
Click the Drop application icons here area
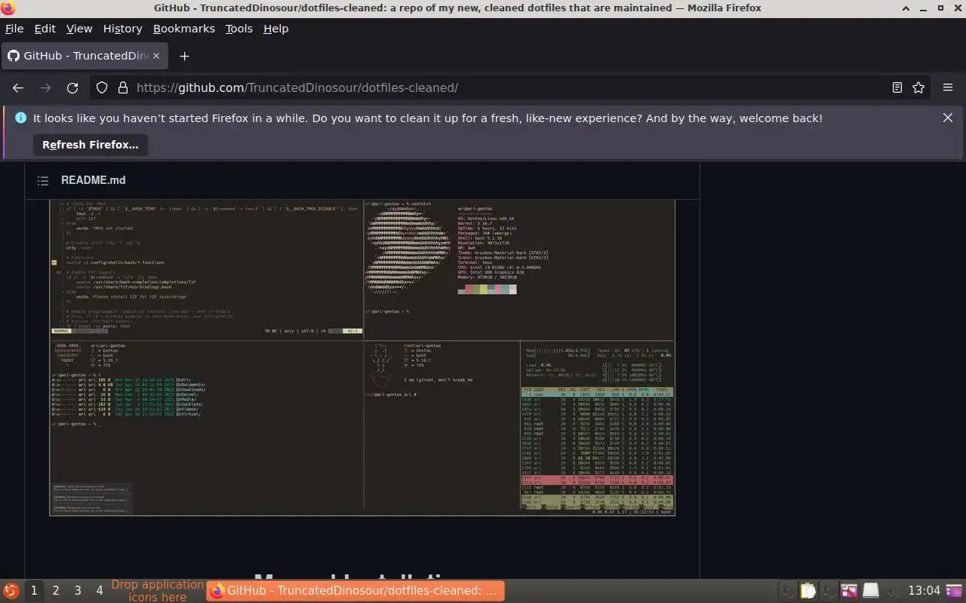click(x=158, y=591)
